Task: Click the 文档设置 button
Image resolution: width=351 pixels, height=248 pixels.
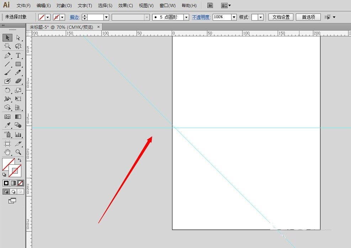Action: coord(281,17)
